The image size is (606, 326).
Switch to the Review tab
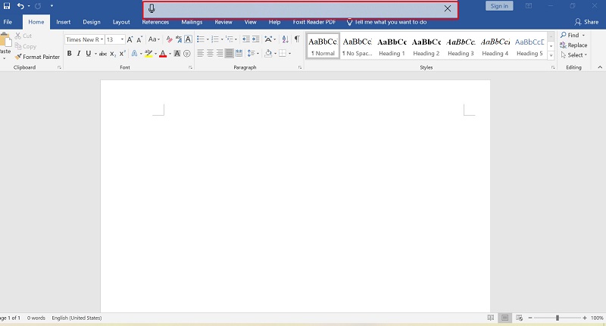click(223, 22)
